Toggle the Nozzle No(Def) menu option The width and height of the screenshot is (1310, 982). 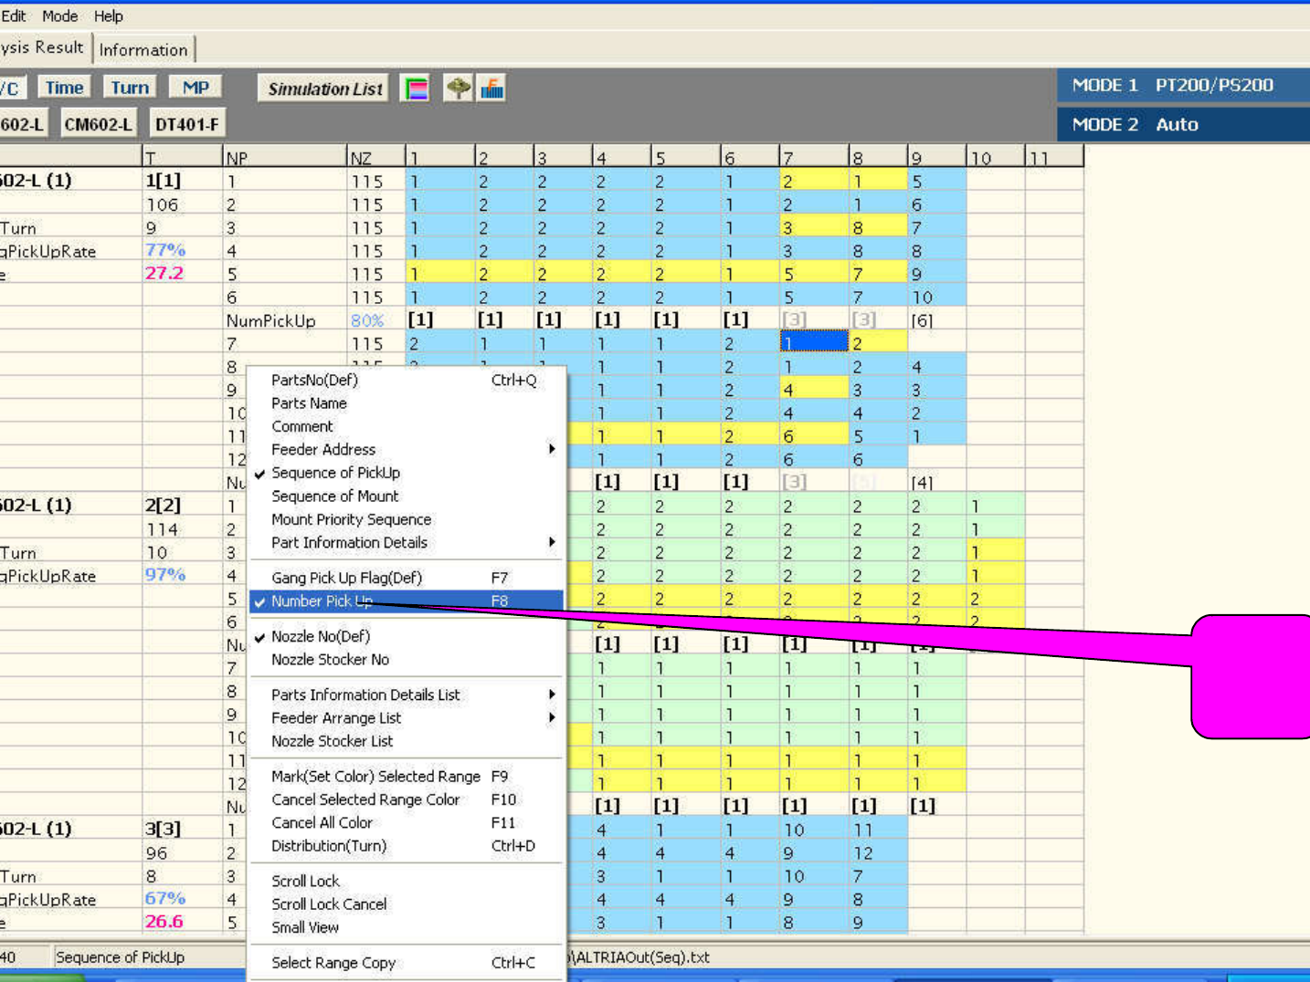point(321,636)
